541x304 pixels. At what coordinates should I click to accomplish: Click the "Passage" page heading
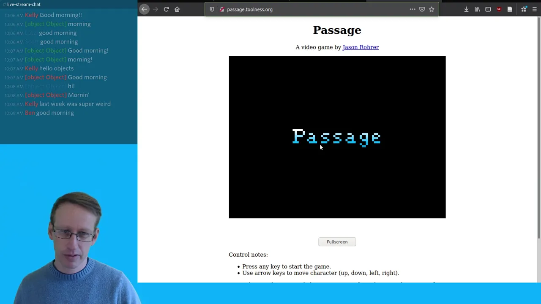(337, 30)
